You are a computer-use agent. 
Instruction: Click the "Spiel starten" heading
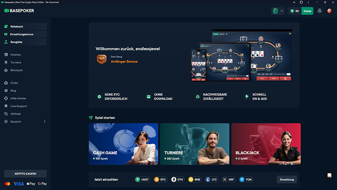coord(105,118)
